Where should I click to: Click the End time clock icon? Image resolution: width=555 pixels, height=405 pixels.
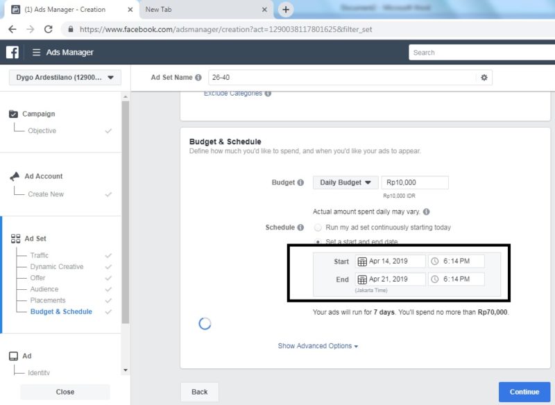click(435, 279)
